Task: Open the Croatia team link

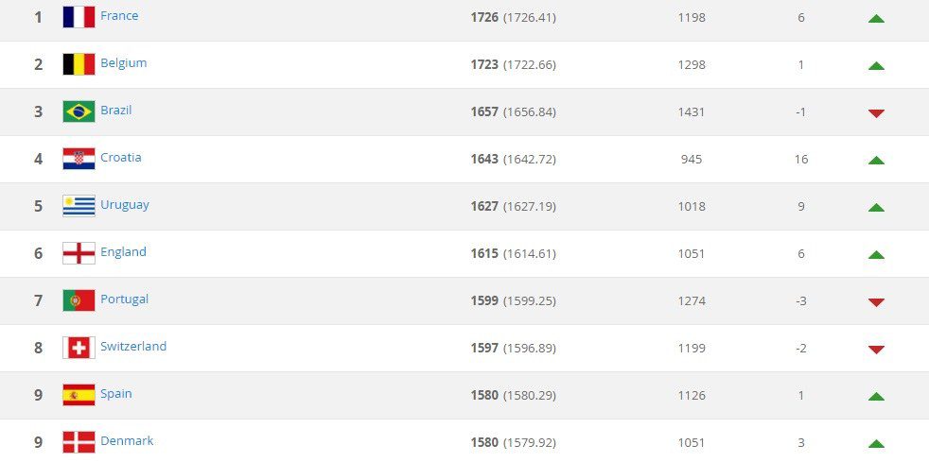Action: click(121, 158)
